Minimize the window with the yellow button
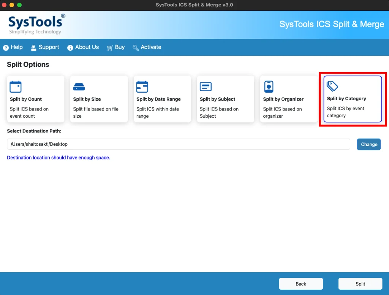The width and height of the screenshot is (389, 295). point(12,5)
